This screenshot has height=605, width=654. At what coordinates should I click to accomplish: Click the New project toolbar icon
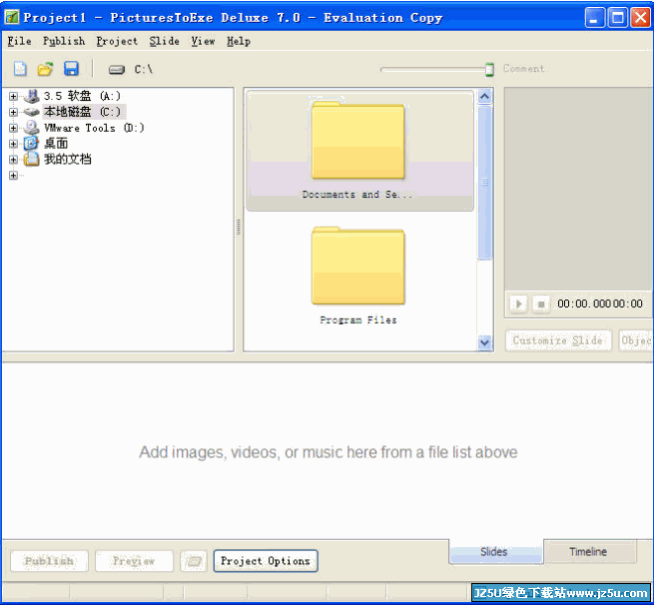click(20, 69)
